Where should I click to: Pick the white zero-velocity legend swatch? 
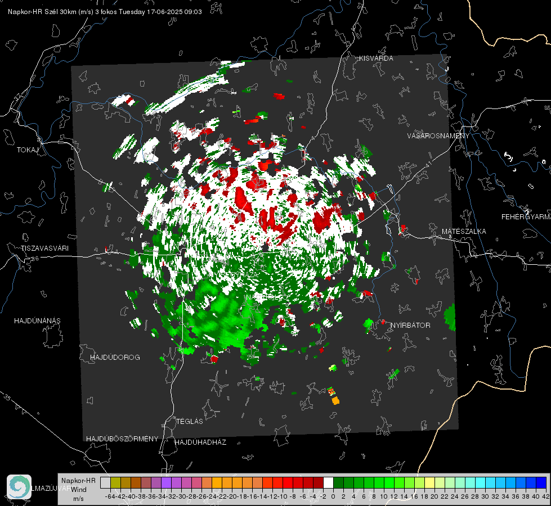pyautogui.click(x=328, y=483)
